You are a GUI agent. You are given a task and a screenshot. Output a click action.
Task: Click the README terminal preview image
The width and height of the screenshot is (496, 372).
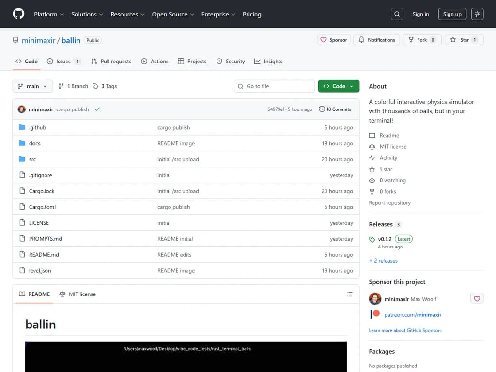coord(186,357)
